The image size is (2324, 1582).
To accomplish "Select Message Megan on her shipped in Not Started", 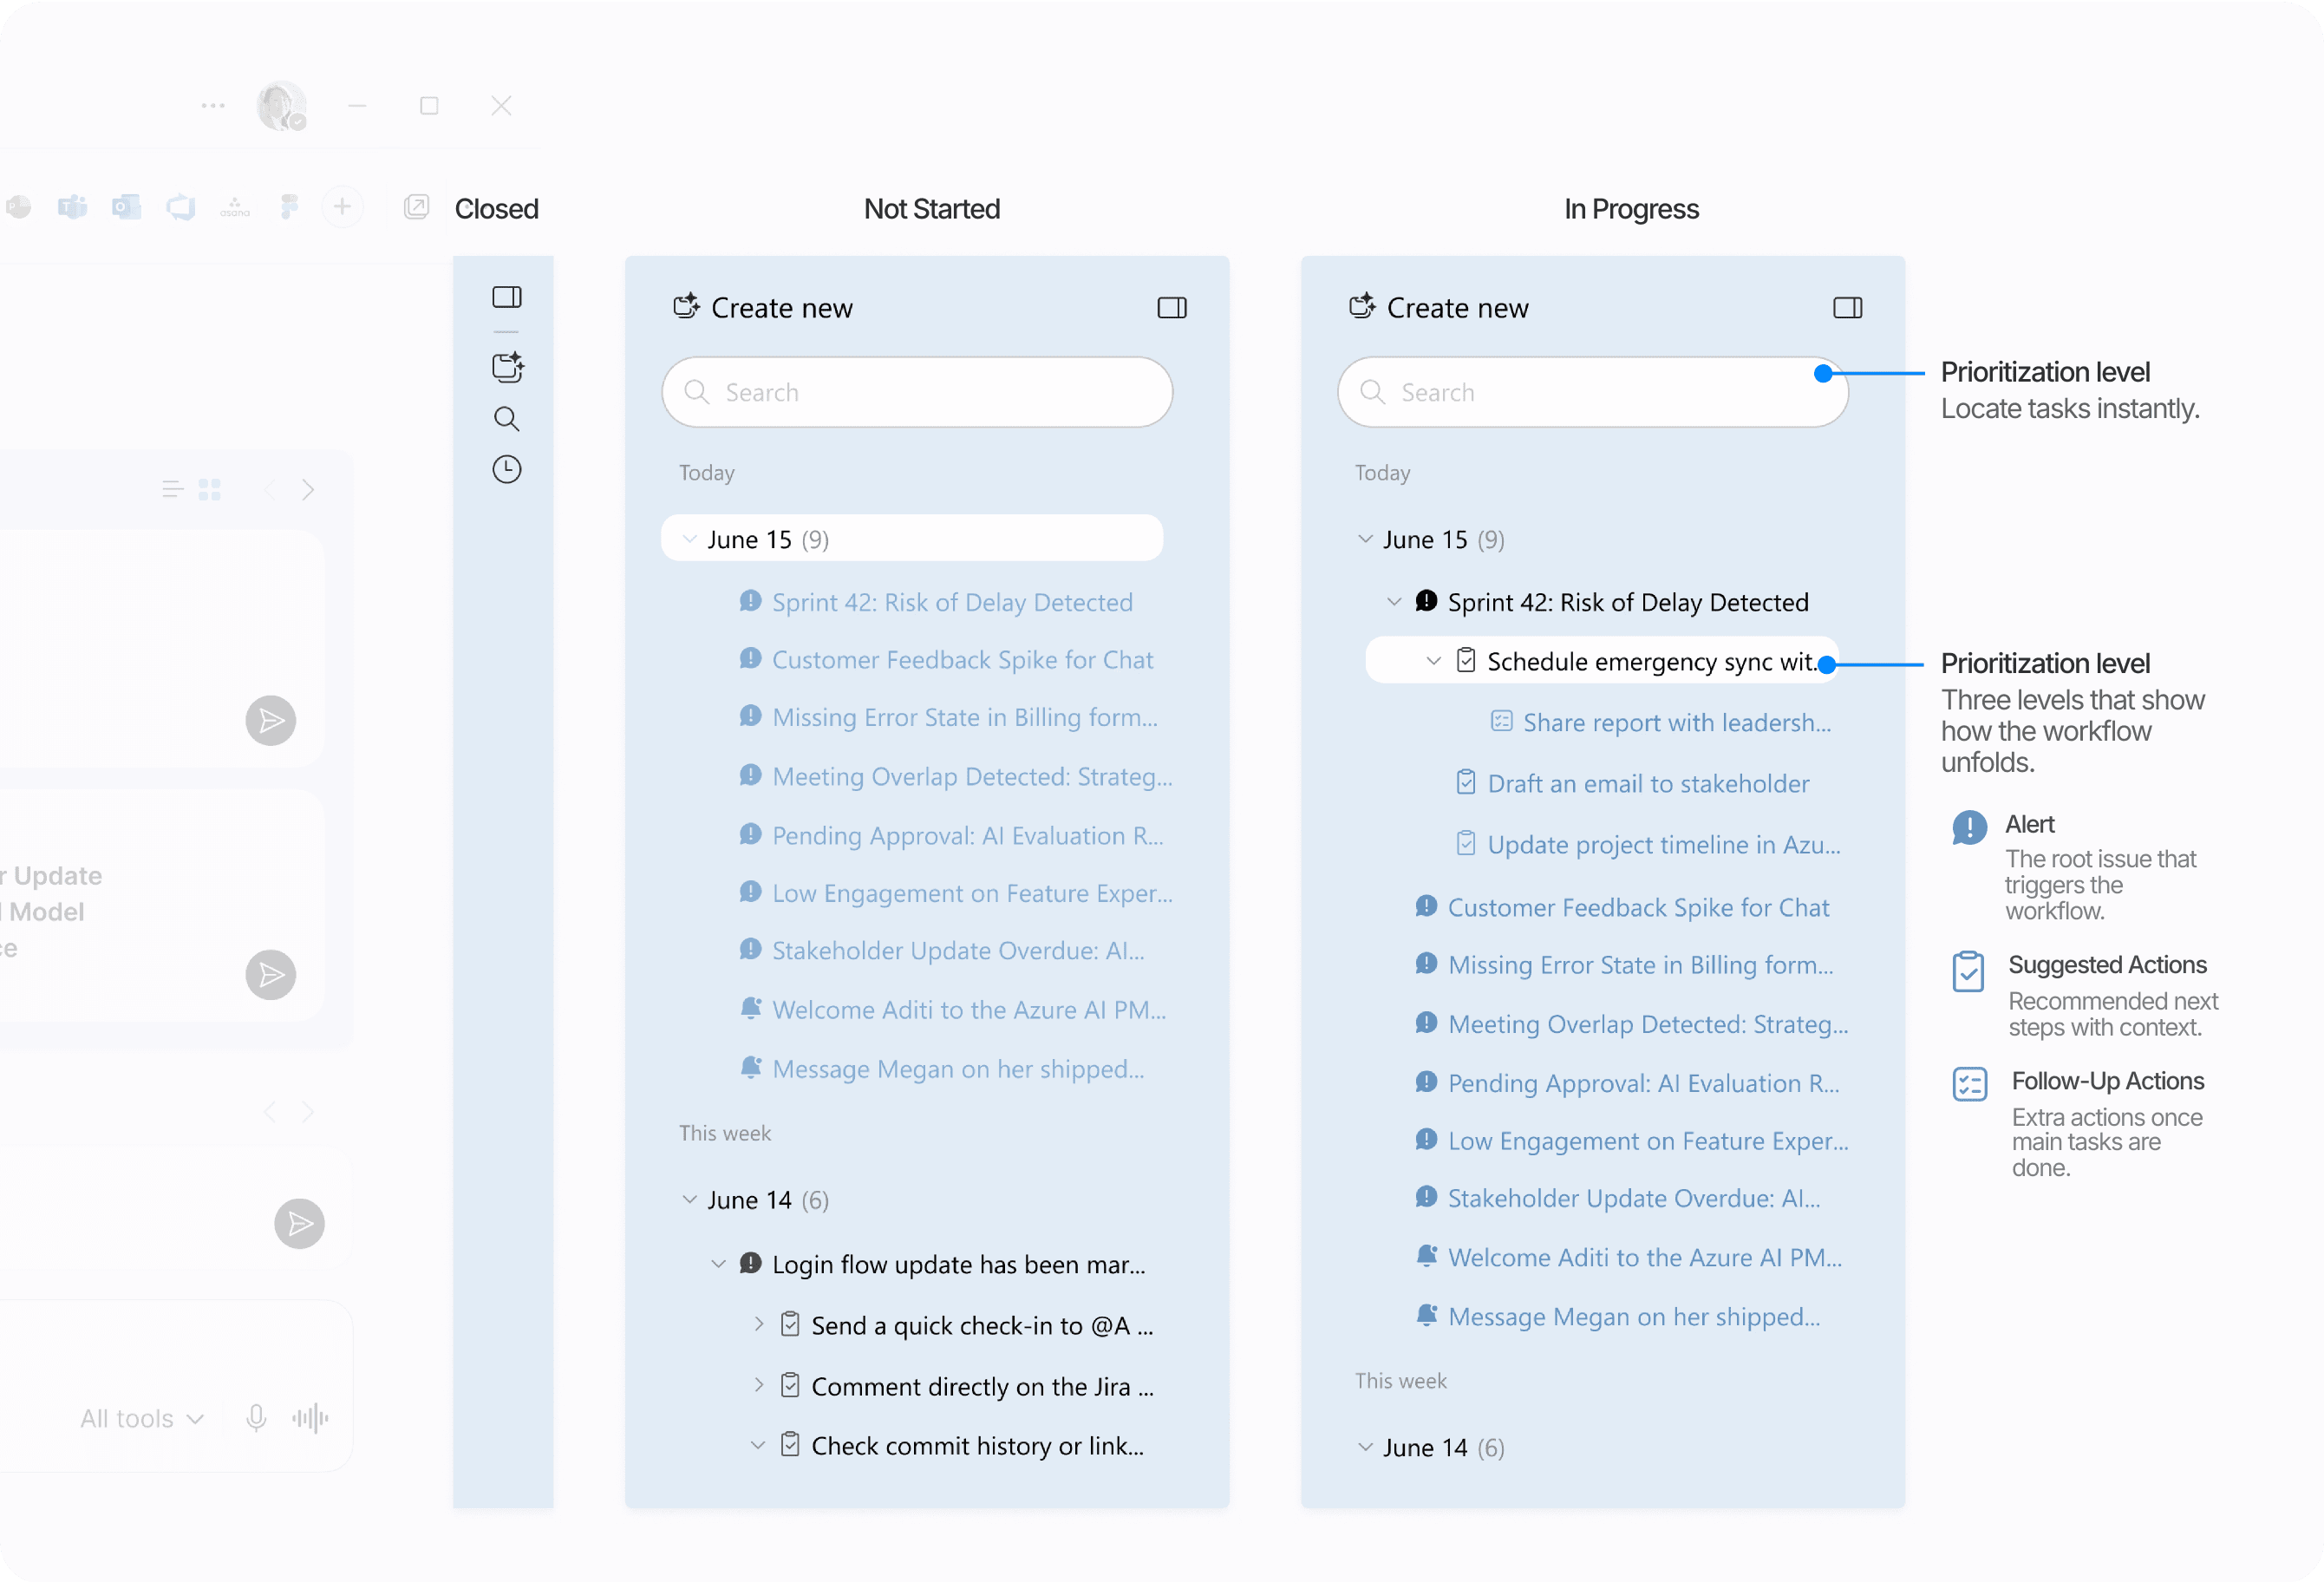I will [x=957, y=1069].
